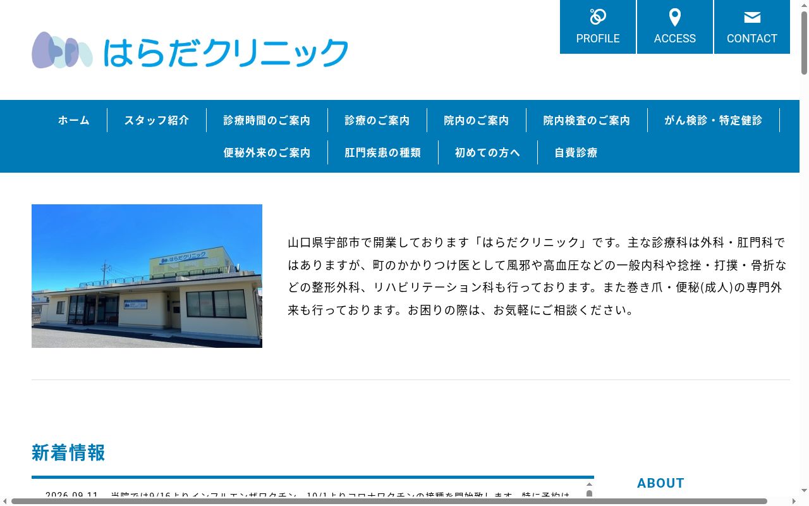The image size is (809, 506).
Task: Open the ホーム menu item
Action: (x=74, y=120)
